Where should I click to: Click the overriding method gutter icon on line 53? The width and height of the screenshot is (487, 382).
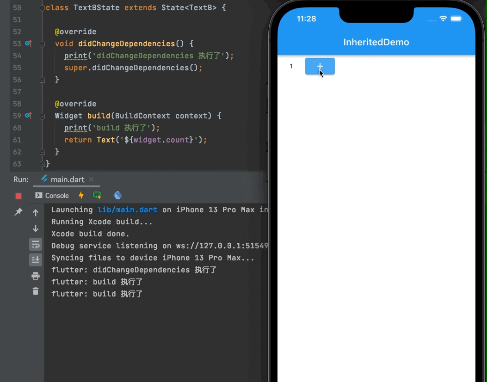pyautogui.click(x=28, y=43)
